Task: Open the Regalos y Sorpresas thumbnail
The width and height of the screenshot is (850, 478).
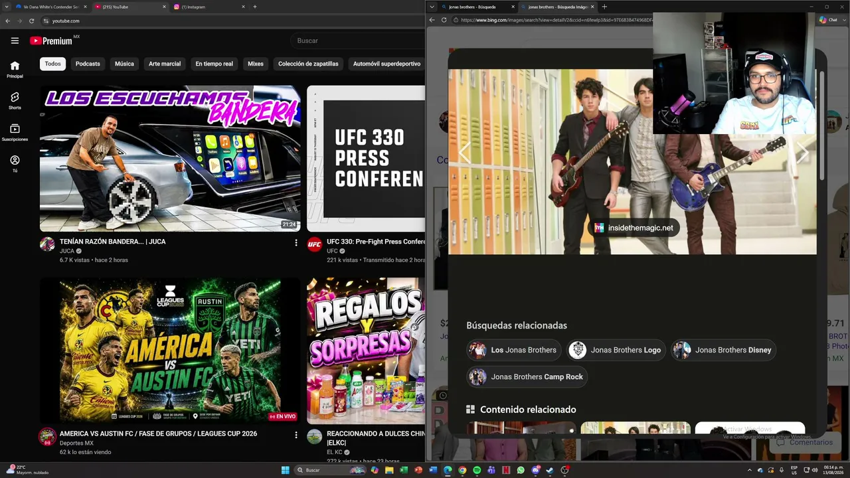Action: (366, 351)
